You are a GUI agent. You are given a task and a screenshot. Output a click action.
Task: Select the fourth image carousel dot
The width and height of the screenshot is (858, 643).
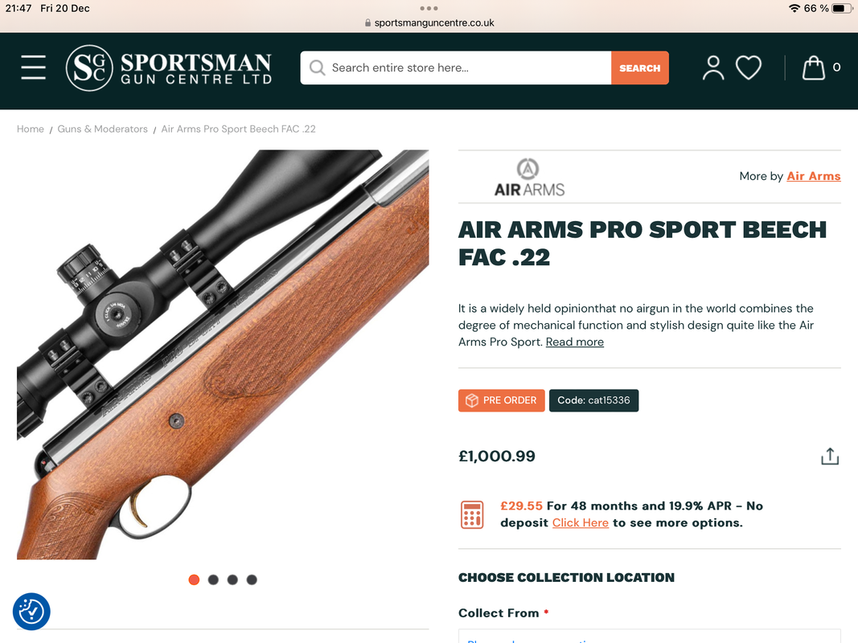252,580
